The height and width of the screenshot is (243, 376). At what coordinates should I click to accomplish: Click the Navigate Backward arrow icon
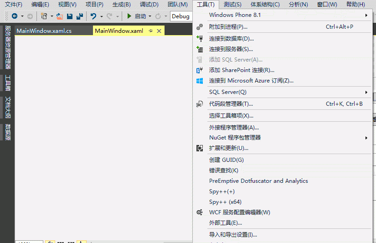pyautogui.click(x=15, y=16)
